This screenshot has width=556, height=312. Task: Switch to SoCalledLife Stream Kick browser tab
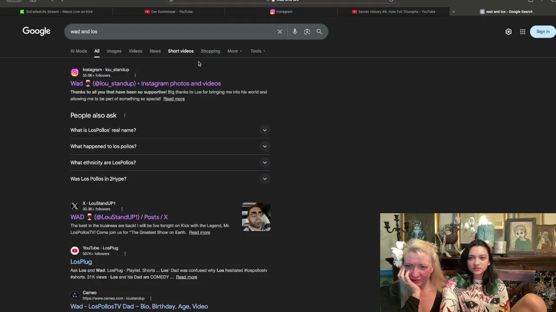tap(56, 12)
